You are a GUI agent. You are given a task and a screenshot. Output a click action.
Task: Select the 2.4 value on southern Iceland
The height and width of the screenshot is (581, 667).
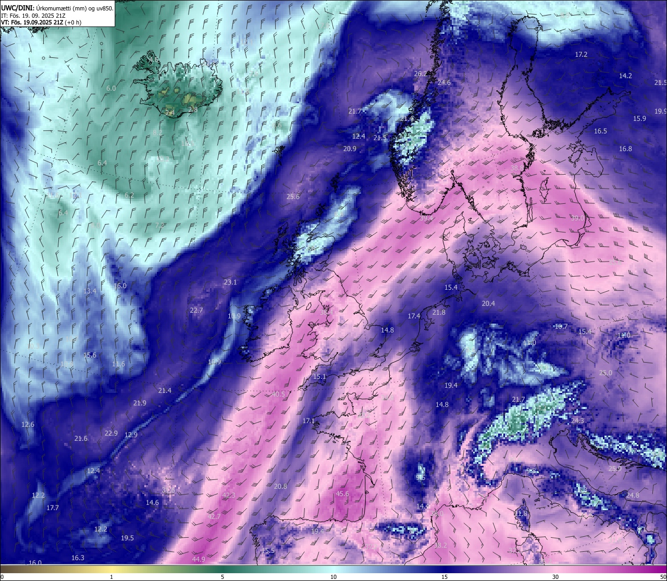(170, 113)
